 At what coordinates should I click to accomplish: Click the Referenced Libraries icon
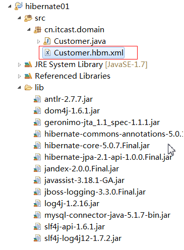[x=28, y=76]
